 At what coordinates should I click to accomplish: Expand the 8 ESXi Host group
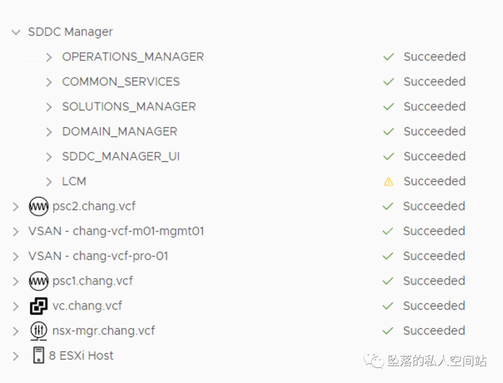coord(16,356)
